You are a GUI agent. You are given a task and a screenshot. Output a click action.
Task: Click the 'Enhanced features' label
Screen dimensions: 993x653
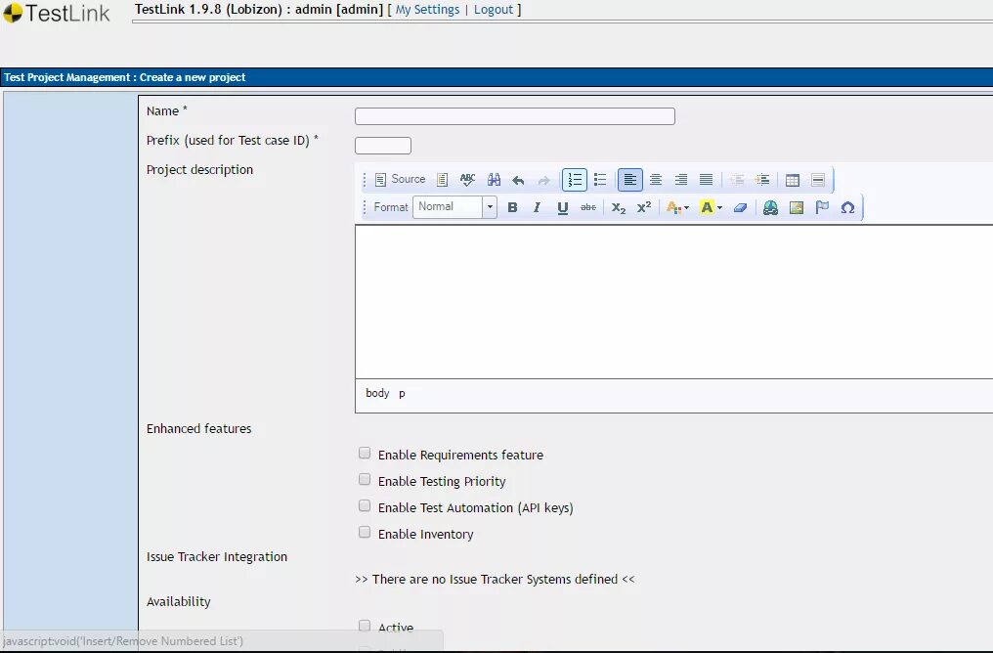coord(198,429)
